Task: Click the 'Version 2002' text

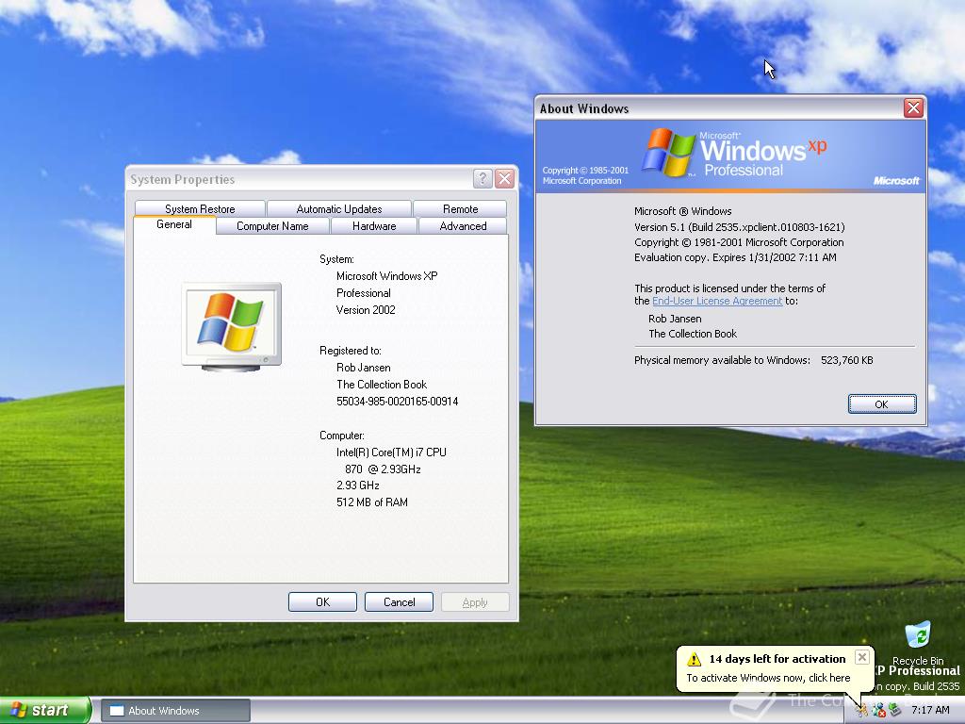Action: [366, 310]
